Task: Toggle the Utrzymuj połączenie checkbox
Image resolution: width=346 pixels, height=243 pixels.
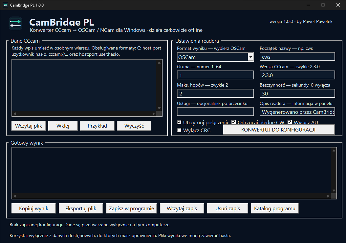Action: point(179,122)
